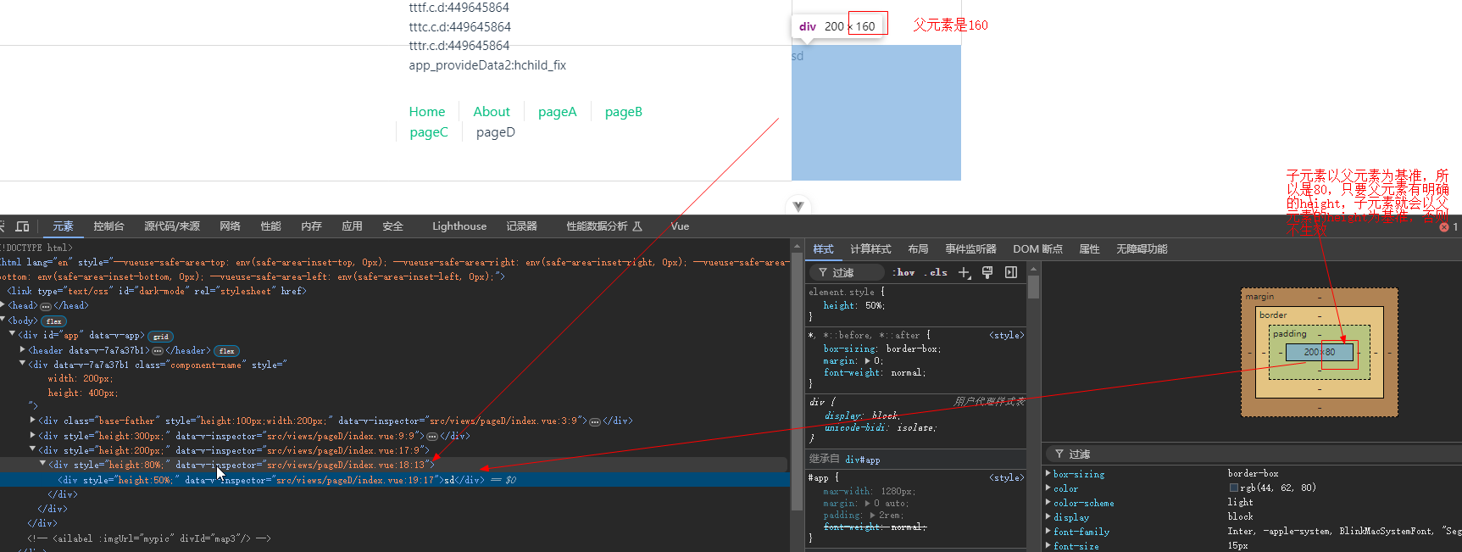Click the About navigation link
The height and width of the screenshot is (552, 1462).
(x=492, y=112)
